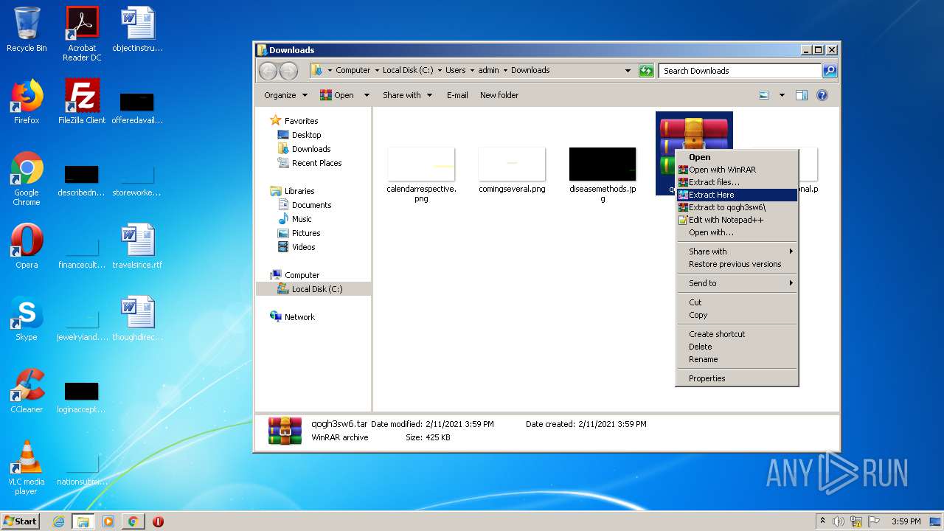Click the Start button
The image size is (944, 531).
pos(21,521)
